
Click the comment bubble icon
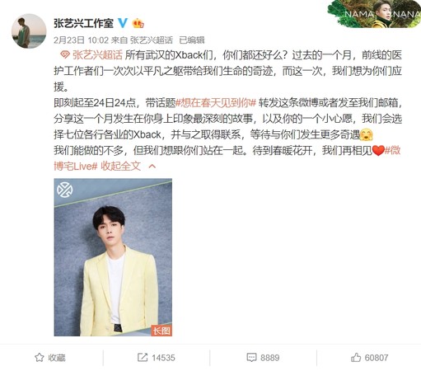click(251, 358)
